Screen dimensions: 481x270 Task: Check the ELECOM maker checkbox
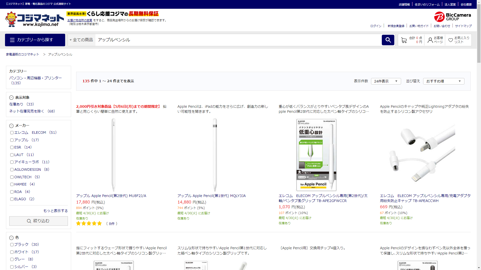12,133
